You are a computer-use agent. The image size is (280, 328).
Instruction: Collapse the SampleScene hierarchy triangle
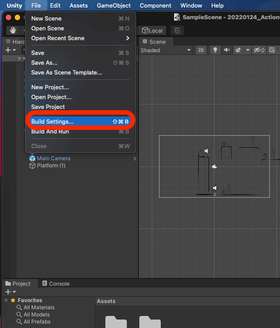[x=20, y=58]
